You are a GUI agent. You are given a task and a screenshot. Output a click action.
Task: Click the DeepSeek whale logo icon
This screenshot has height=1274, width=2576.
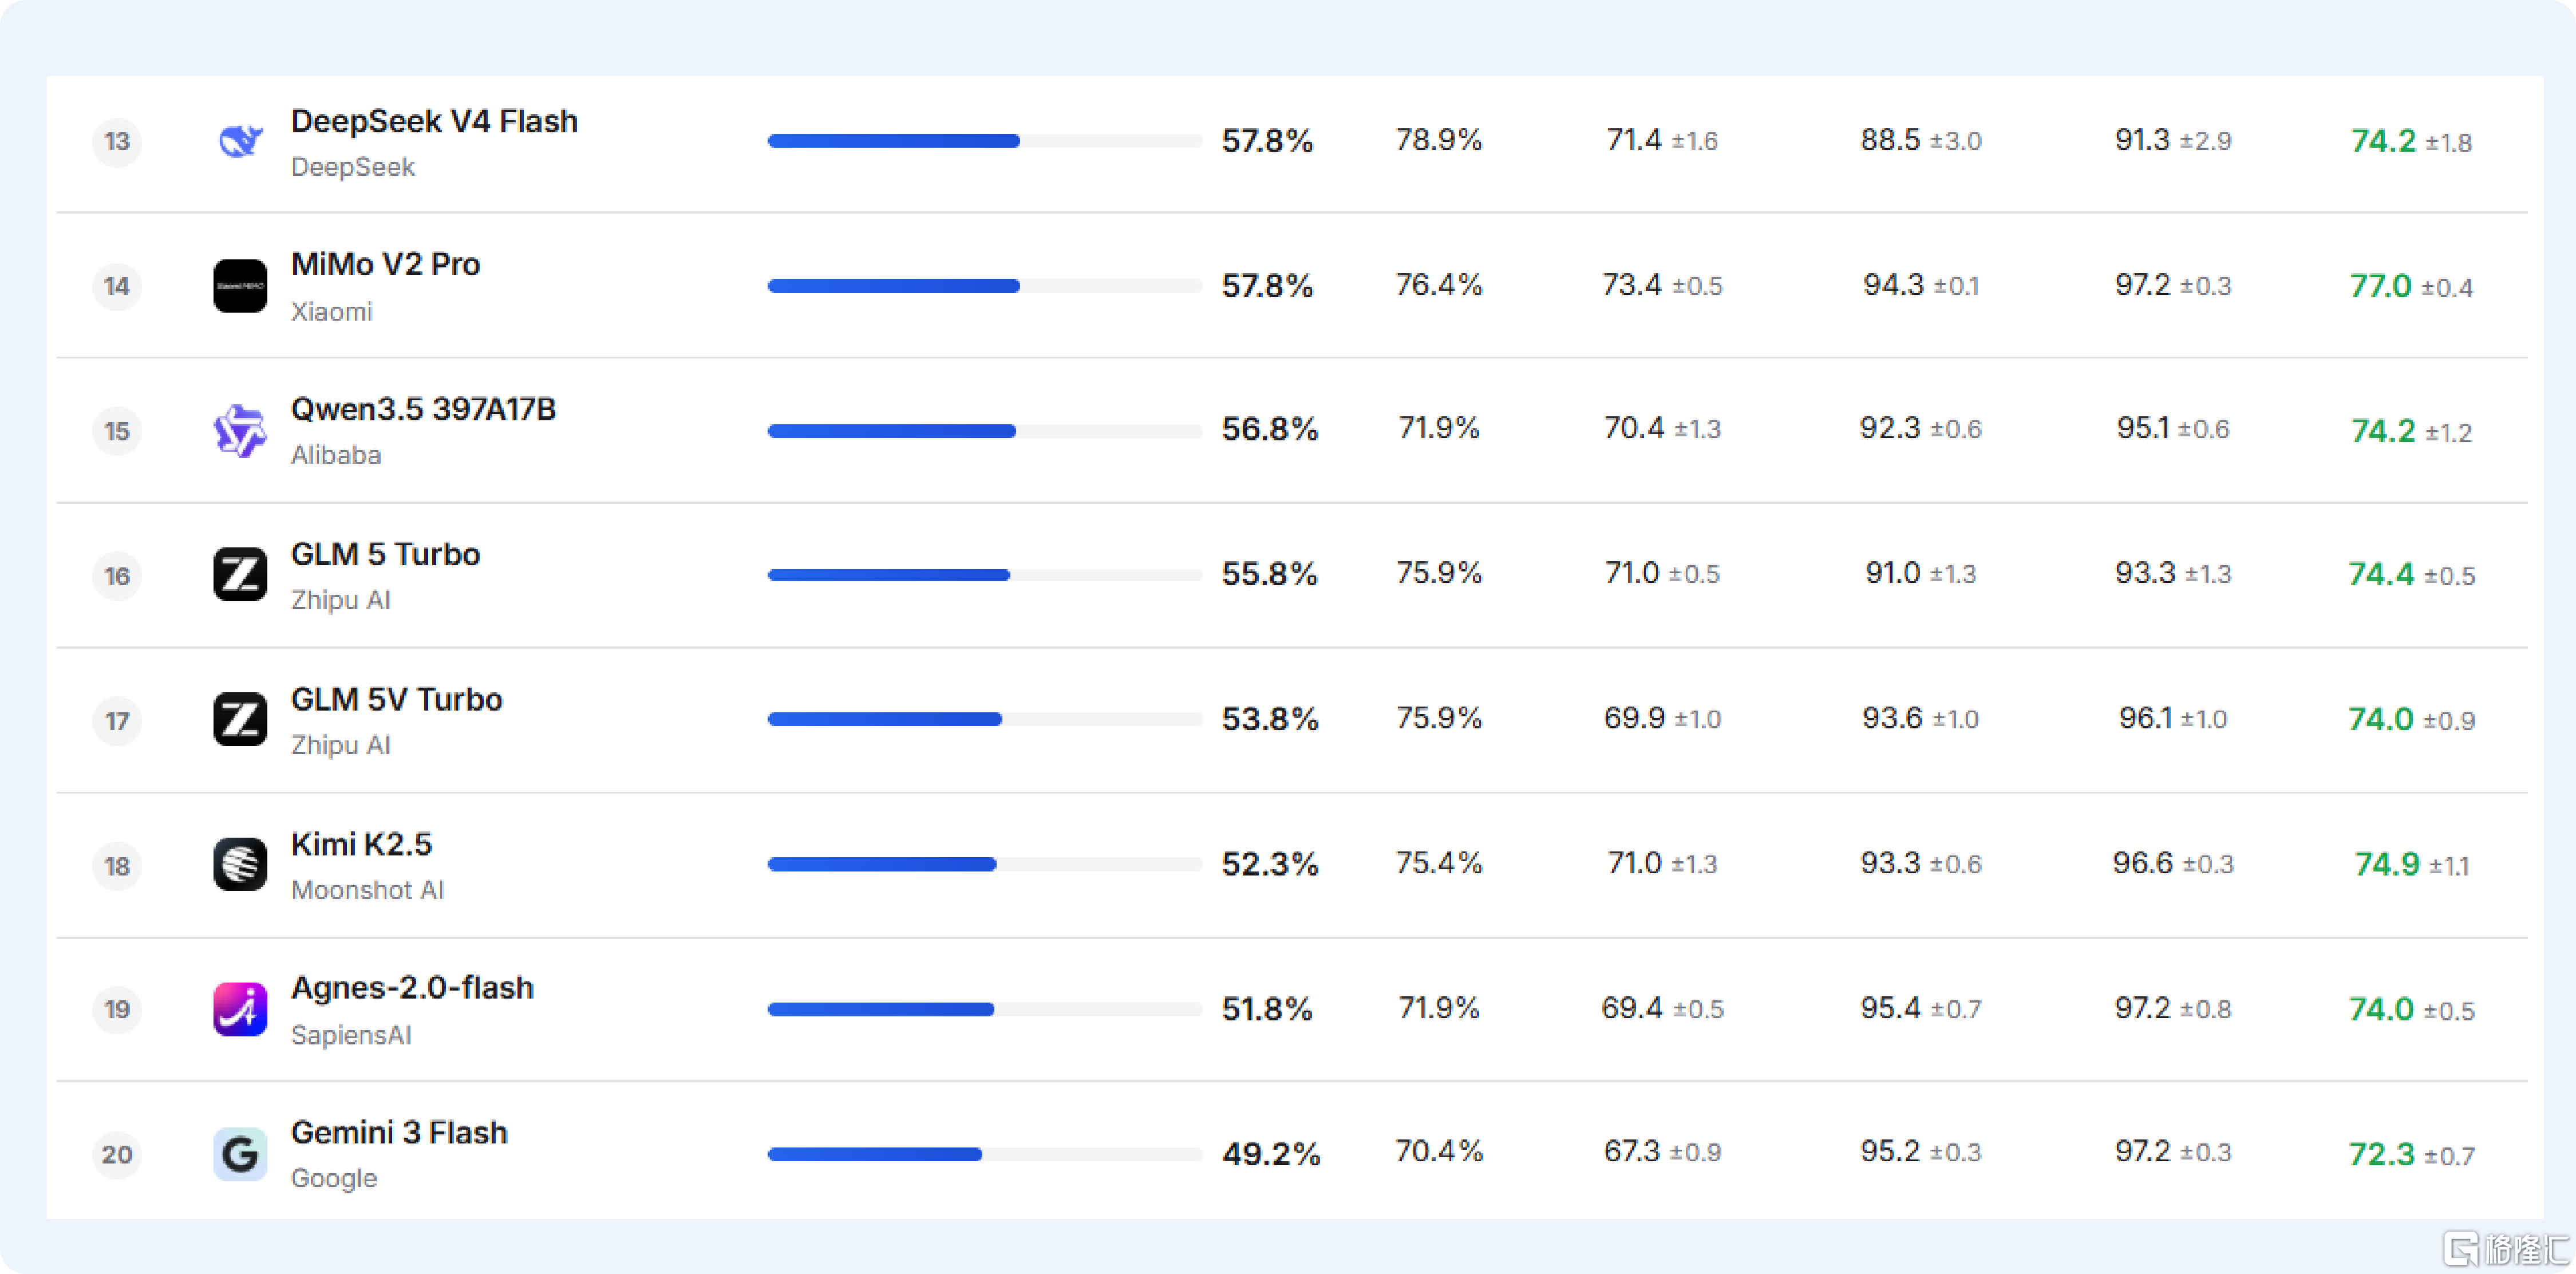(240, 141)
